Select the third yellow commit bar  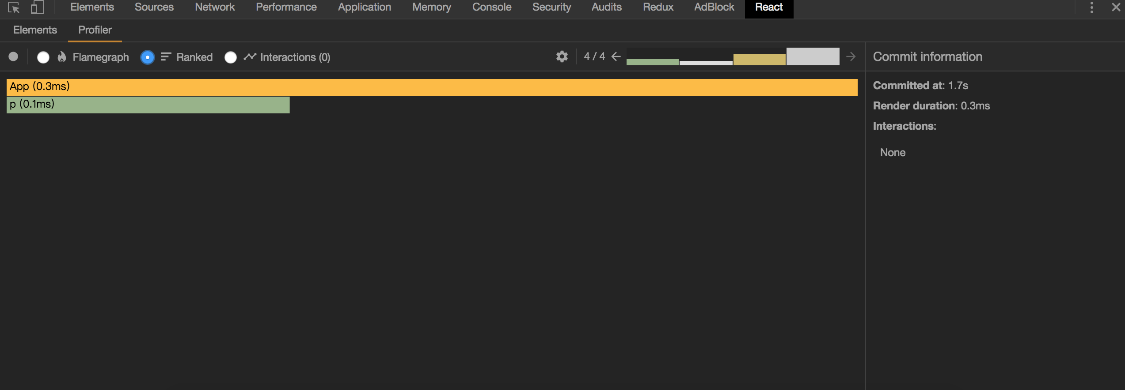759,60
